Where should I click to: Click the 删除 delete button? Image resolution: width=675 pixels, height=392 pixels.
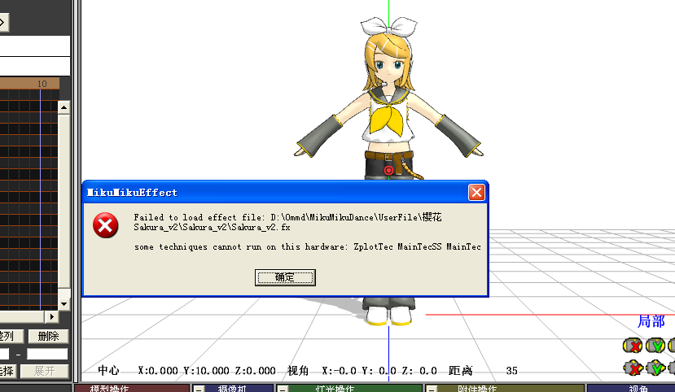pos(48,336)
